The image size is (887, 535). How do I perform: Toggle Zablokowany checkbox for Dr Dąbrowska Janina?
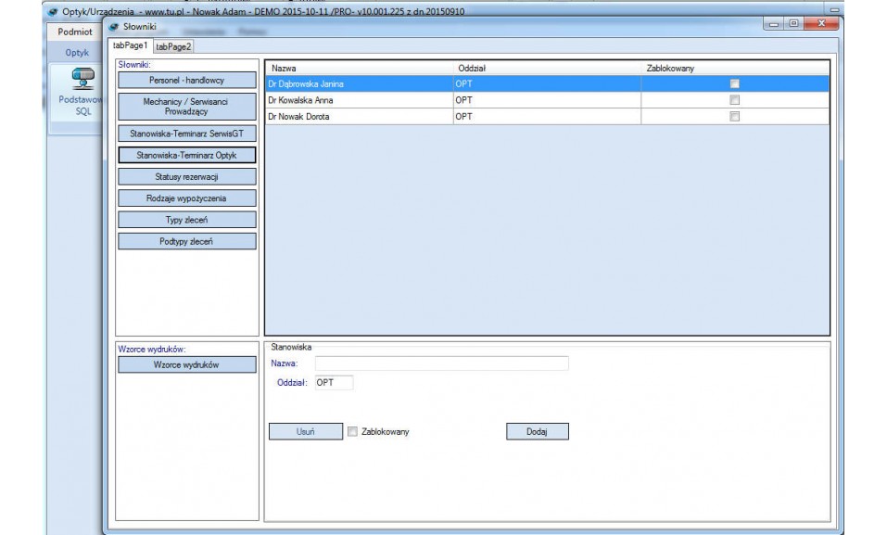734,83
